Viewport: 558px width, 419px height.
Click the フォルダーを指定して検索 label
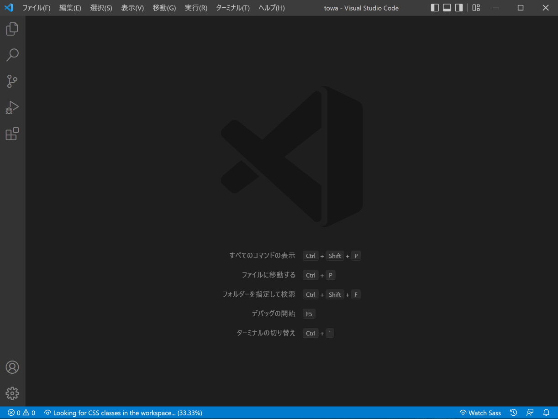(x=259, y=294)
